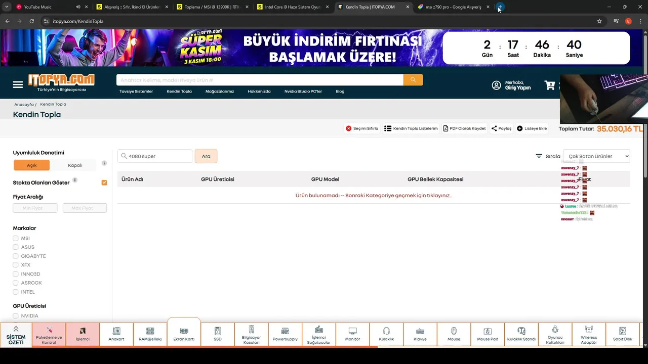Click the product filter search field

(x=155, y=156)
